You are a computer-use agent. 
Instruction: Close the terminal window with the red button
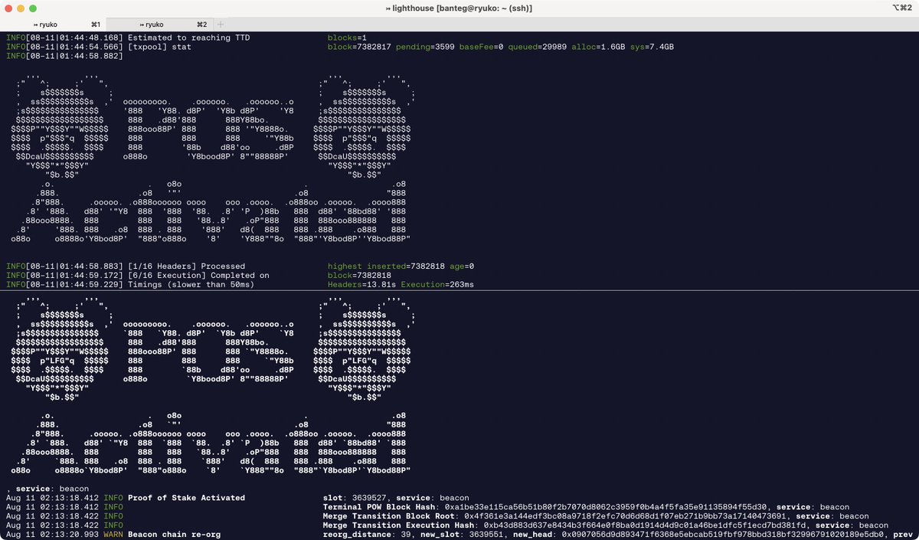click(x=10, y=8)
